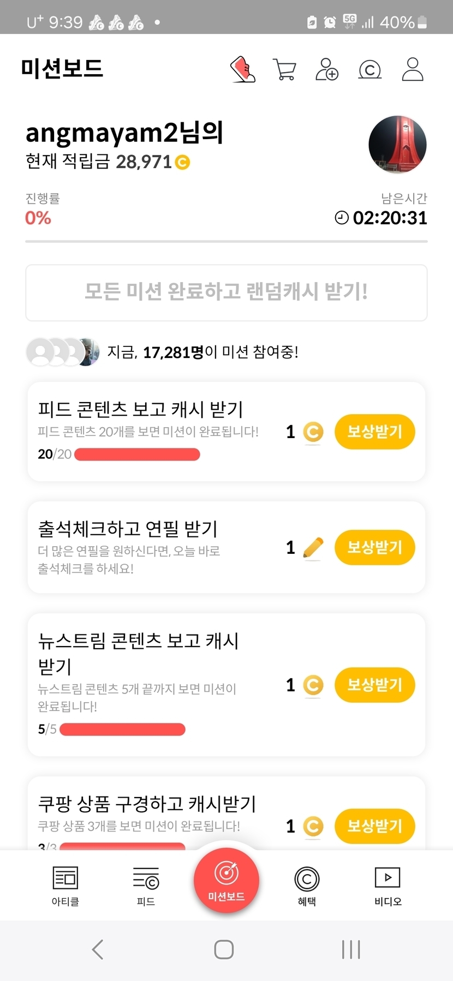This screenshot has width=453, height=981.
Task: Switch to the 피드 tab
Action: click(x=146, y=886)
